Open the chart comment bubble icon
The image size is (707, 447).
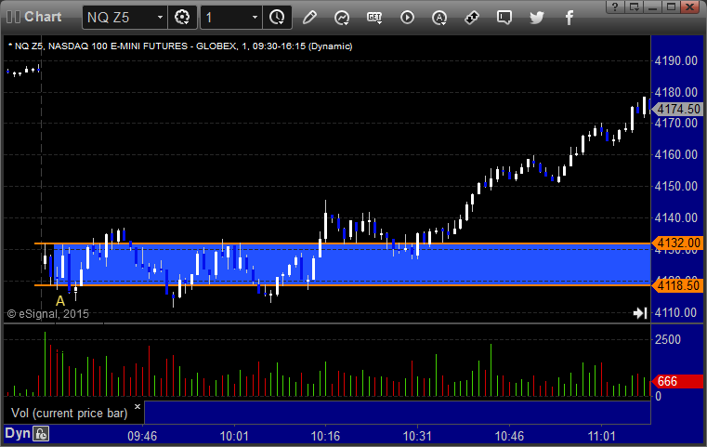[x=504, y=18]
